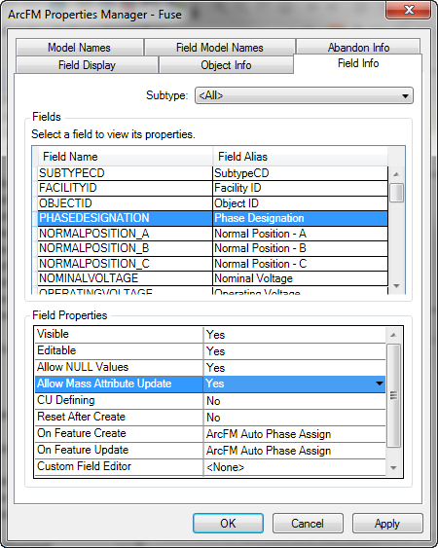Go to the Field Display tab
This screenshot has height=548, width=438.
[87, 65]
